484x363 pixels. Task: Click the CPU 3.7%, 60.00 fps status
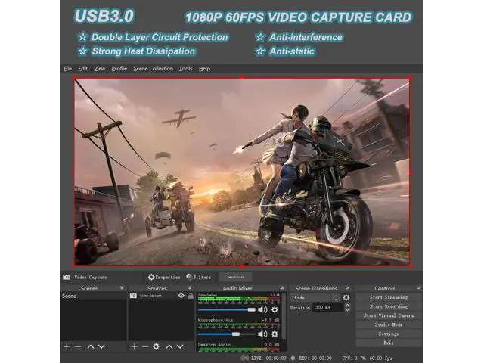point(367,358)
